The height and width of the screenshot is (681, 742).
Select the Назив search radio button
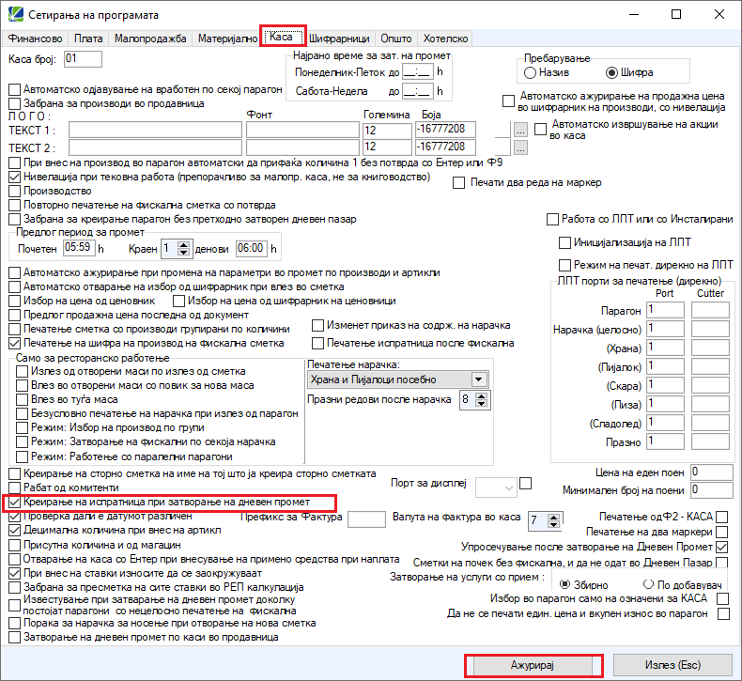tap(530, 73)
